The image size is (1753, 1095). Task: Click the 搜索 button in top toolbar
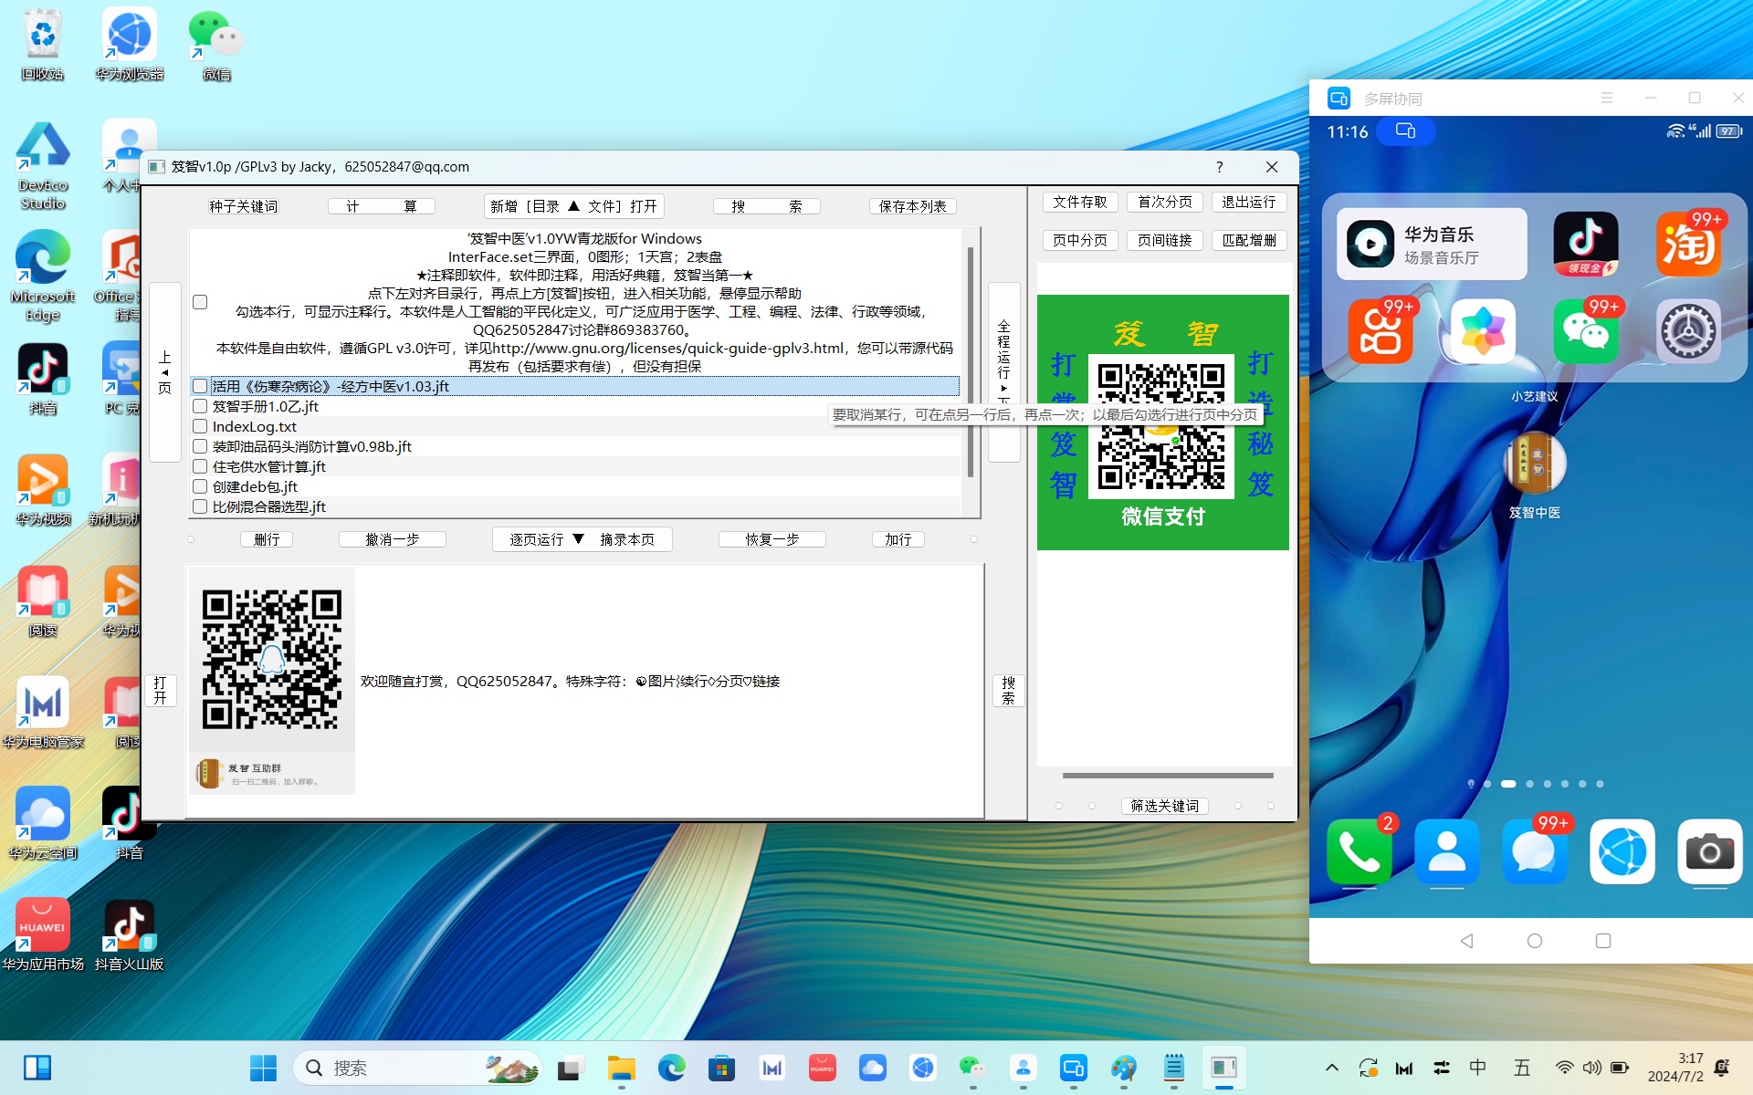pos(767,206)
